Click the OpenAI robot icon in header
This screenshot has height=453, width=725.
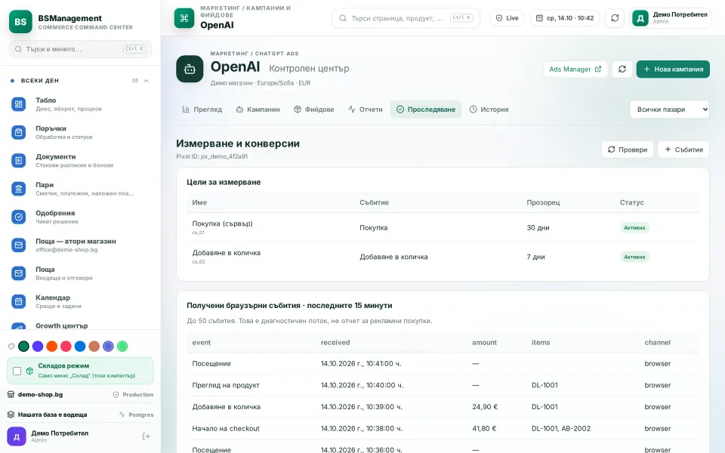click(x=190, y=69)
